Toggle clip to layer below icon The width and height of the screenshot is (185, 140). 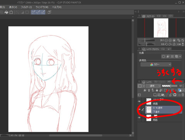145,90
